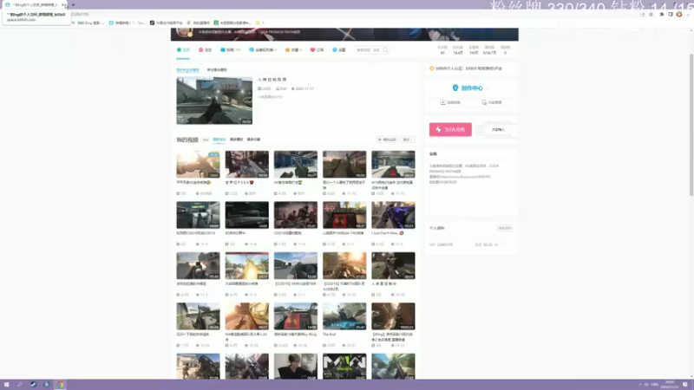The image size is (694, 390).
Task: Click the 播放全部 play-all button
Action: [387, 140]
